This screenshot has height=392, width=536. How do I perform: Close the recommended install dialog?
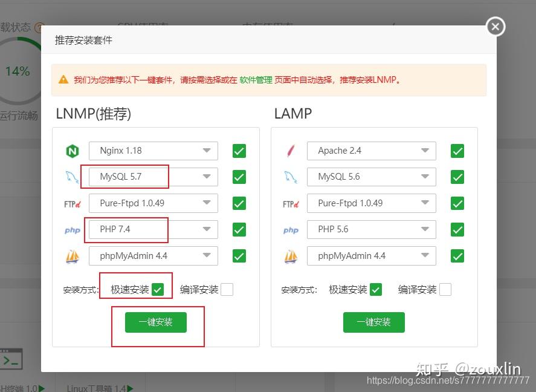(496, 27)
